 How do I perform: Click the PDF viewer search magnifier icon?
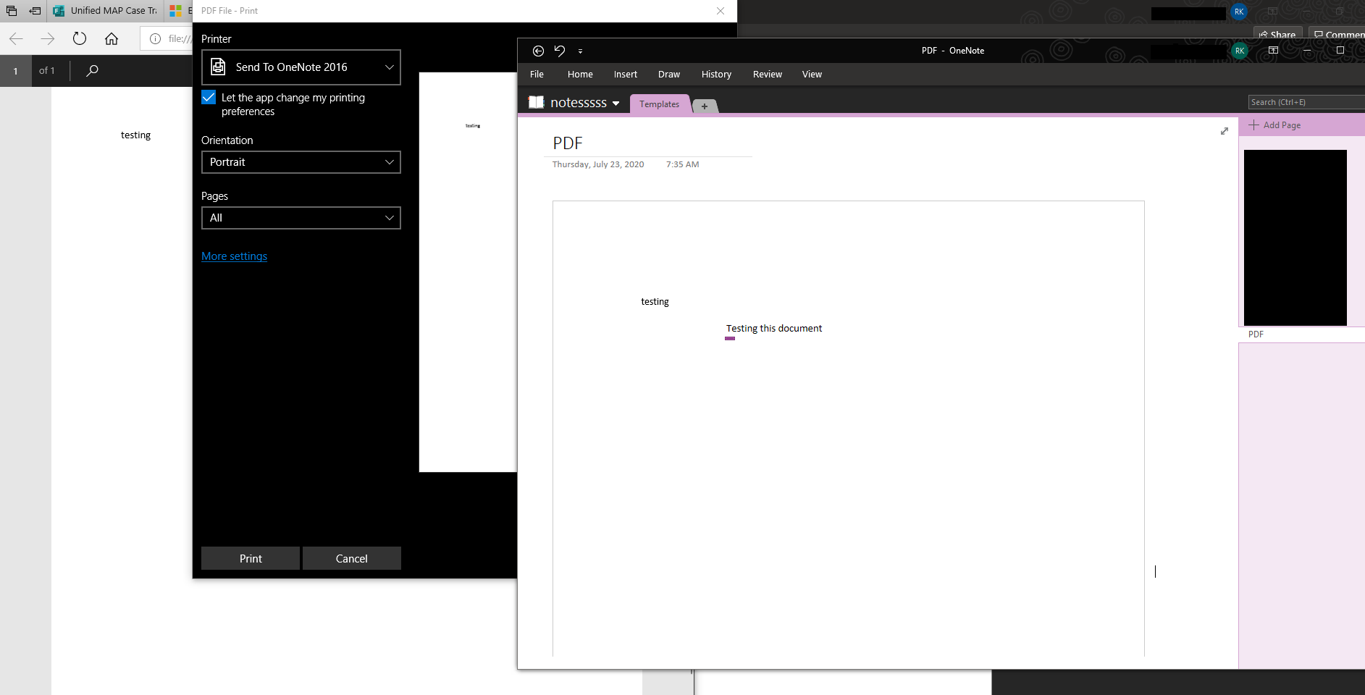point(92,70)
